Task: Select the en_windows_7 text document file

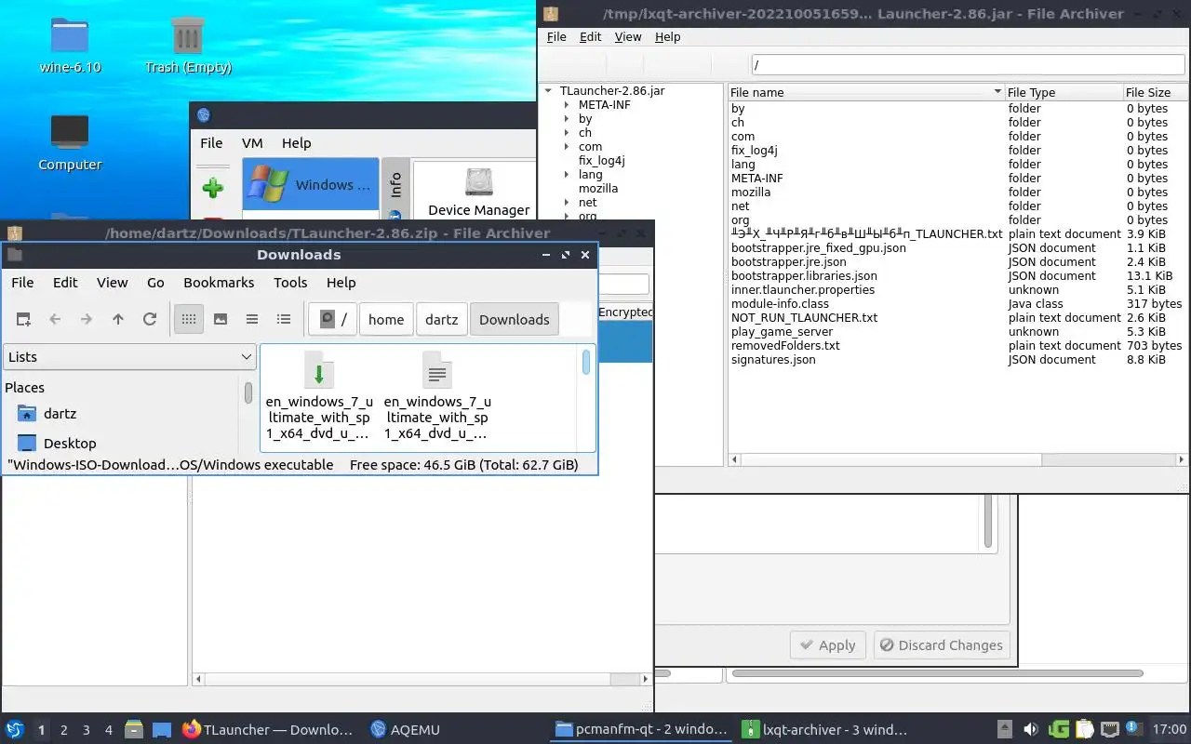Action: [437, 396]
